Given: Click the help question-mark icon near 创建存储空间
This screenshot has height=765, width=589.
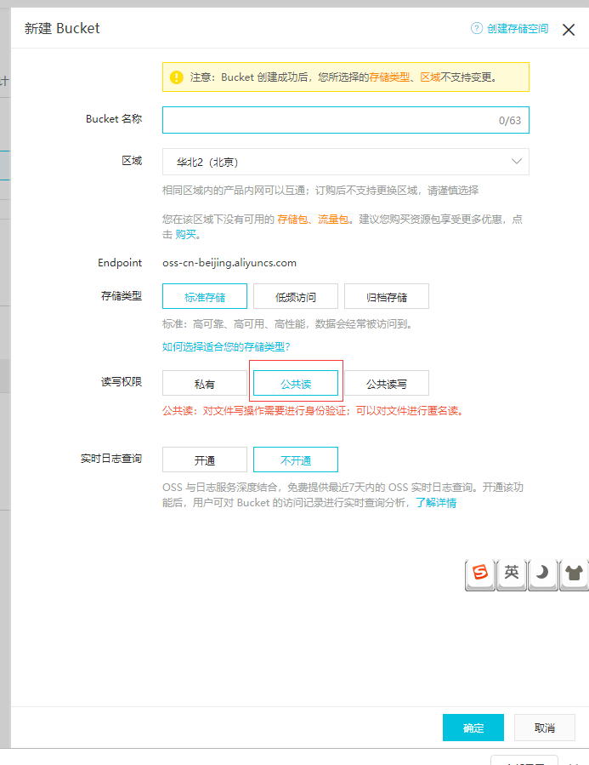Looking at the screenshot, I should click(477, 28).
